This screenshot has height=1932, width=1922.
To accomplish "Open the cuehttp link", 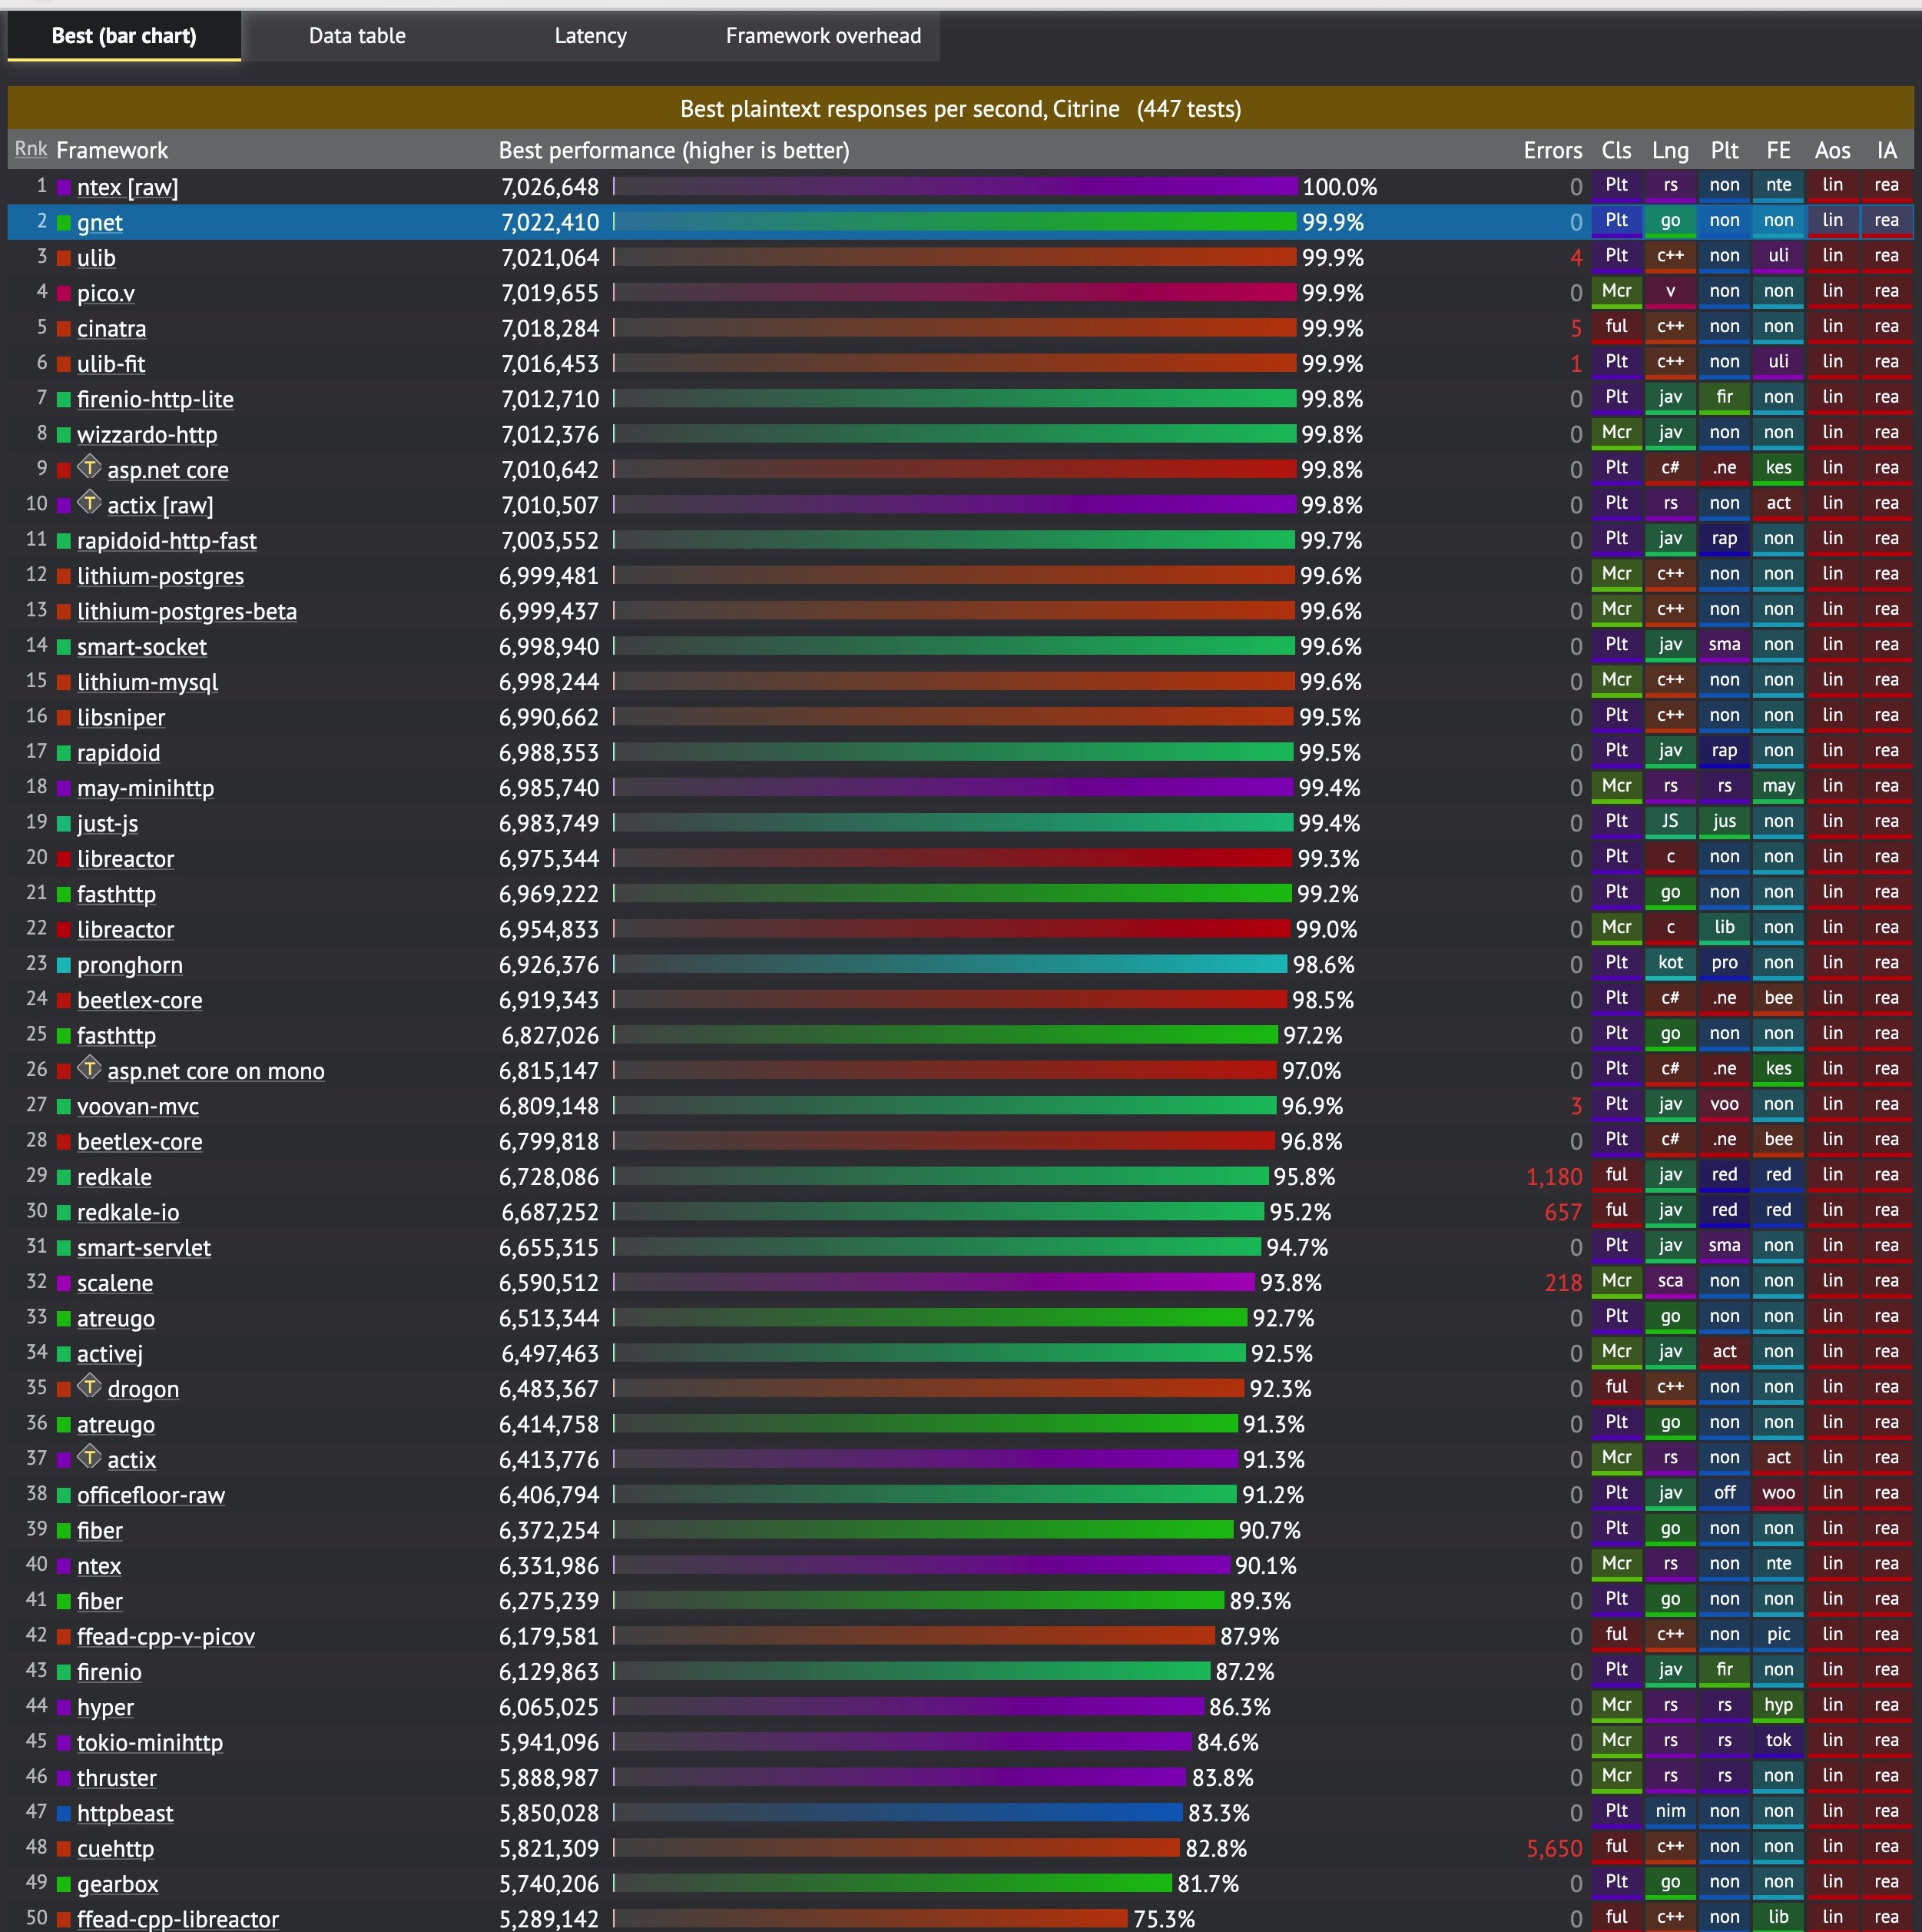I will tap(115, 1849).
